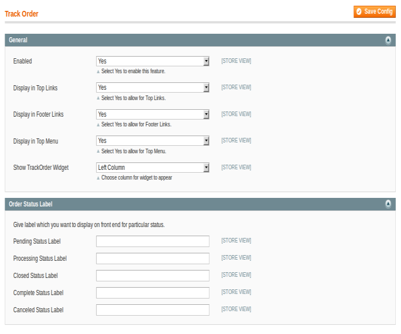Click the 'Pending Status Label' text
401x334 pixels.
(x=37, y=241)
